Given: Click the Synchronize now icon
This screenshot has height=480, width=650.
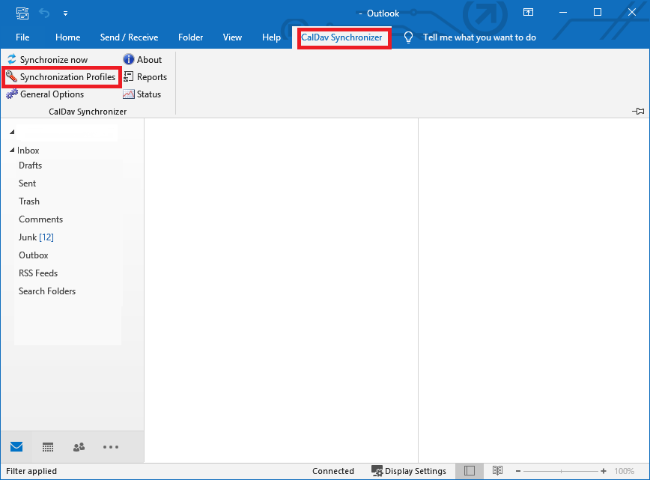Looking at the screenshot, I should pyautogui.click(x=12, y=60).
